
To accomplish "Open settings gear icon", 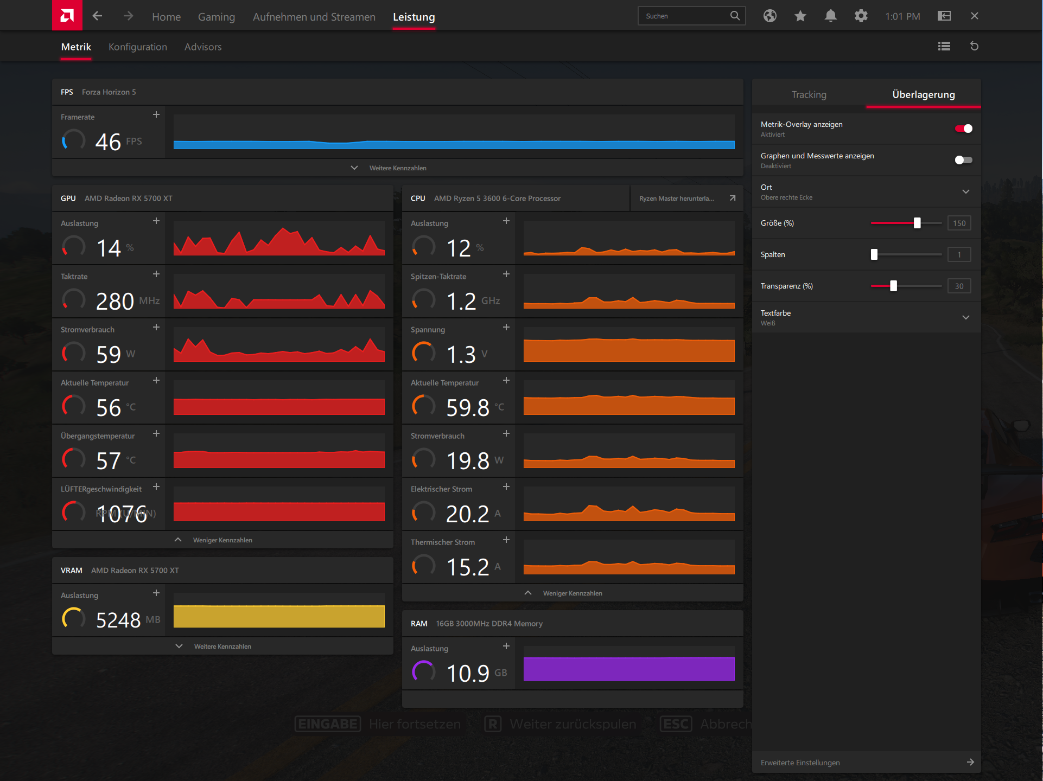I will click(861, 16).
